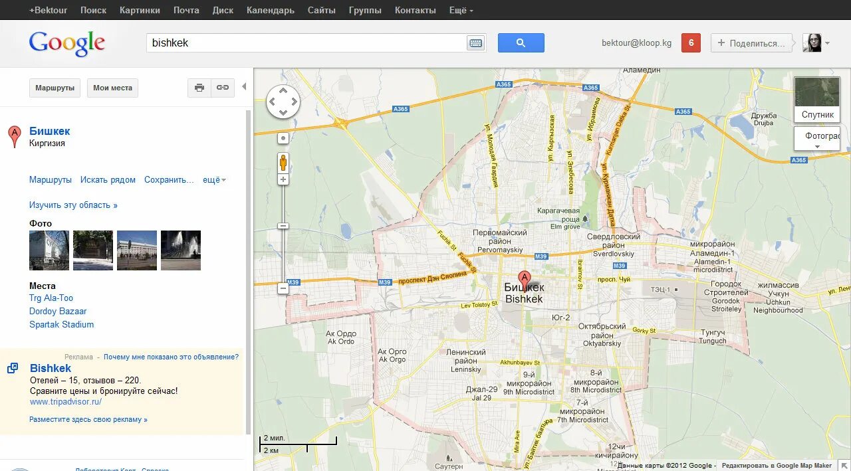Open Группы in the top bar

[x=365, y=10]
